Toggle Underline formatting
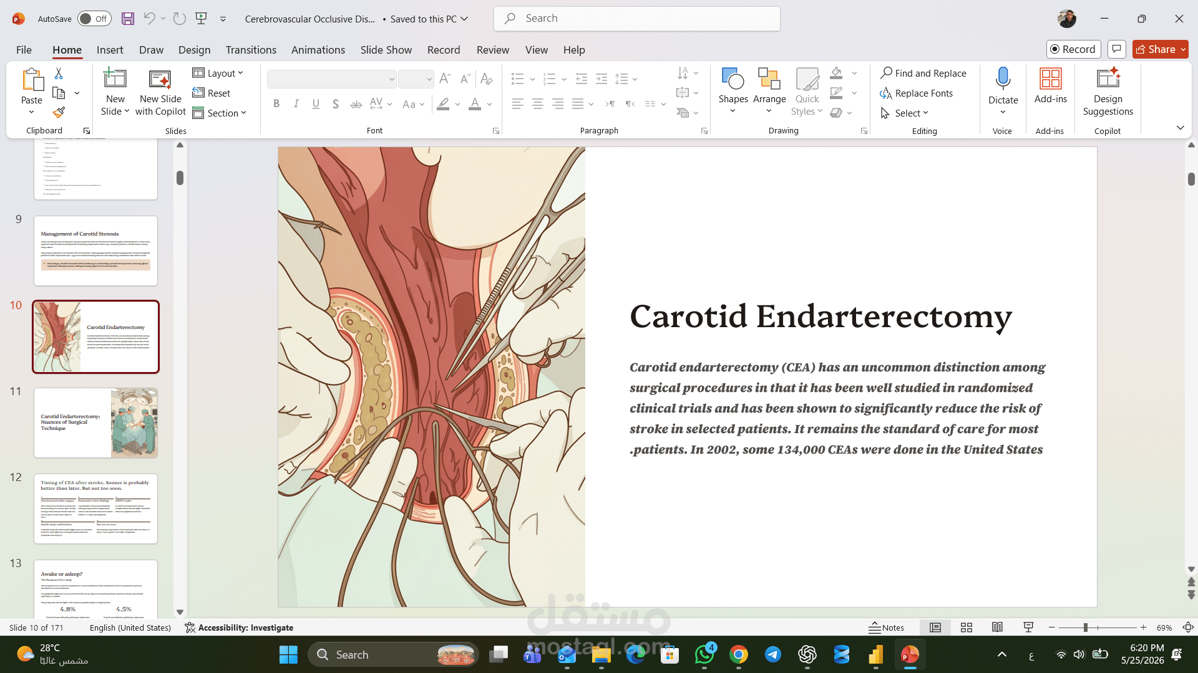This screenshot has height=673, width=1198. [x=316, y=104]
